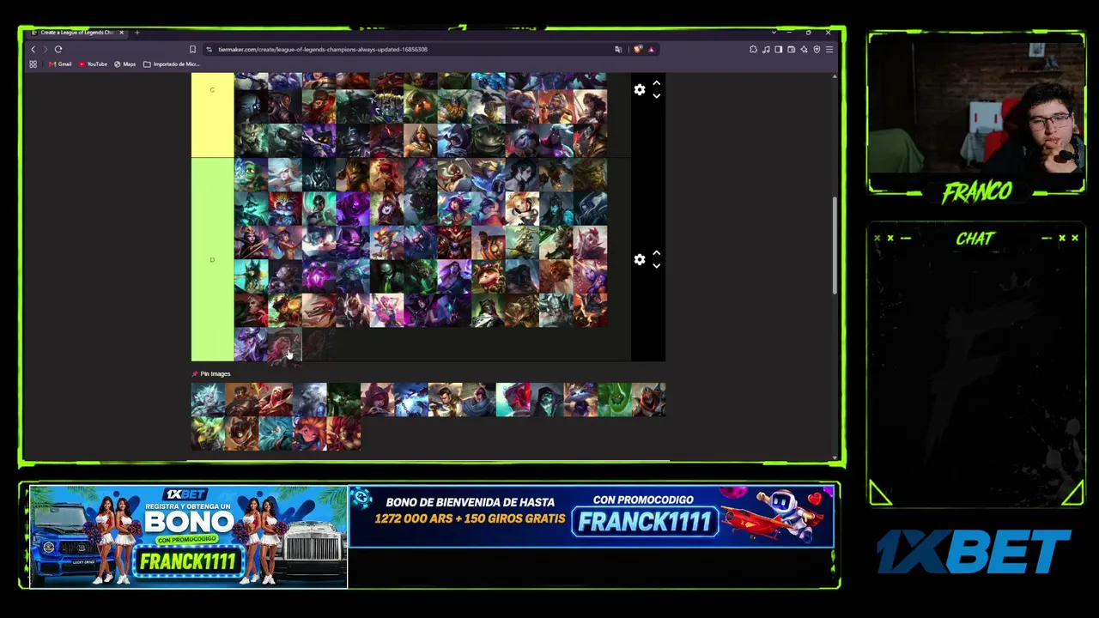Open a new browser tab

[x=137, y=33]
